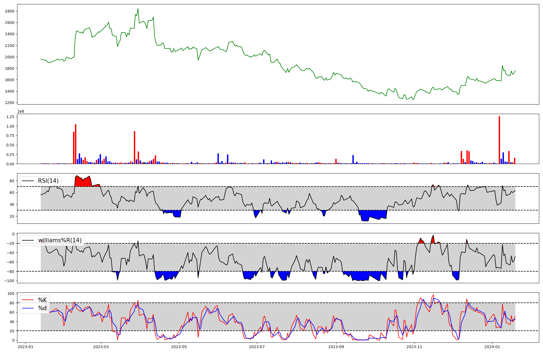Viewport: 543px width, 353px height.
Task: Click the black RSI(14) legend line sample
Action: pos(28,181)
